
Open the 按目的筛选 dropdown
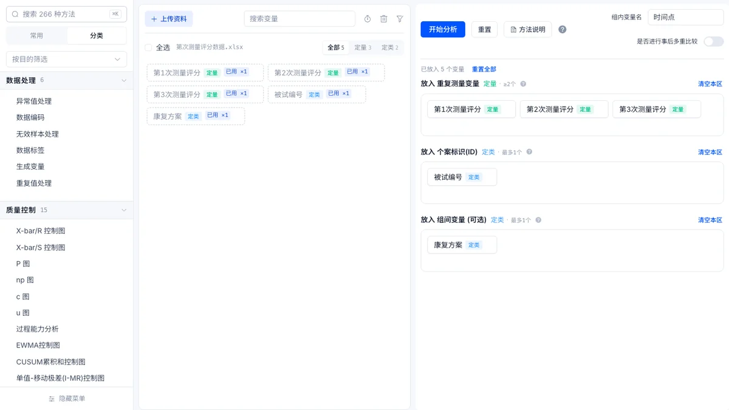coord(66,59)
